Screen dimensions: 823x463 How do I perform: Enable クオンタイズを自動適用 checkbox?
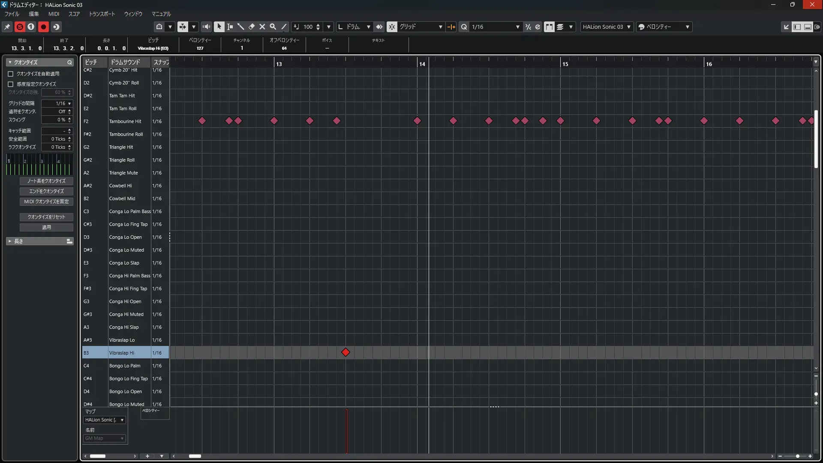pos(11,74)
